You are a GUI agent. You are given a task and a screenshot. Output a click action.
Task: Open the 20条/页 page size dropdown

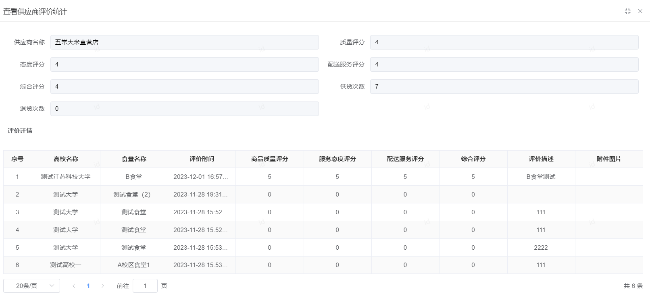pos(31,286)
